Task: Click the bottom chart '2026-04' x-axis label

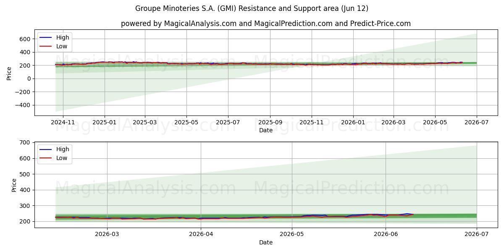Action: [x=201, y=235]
